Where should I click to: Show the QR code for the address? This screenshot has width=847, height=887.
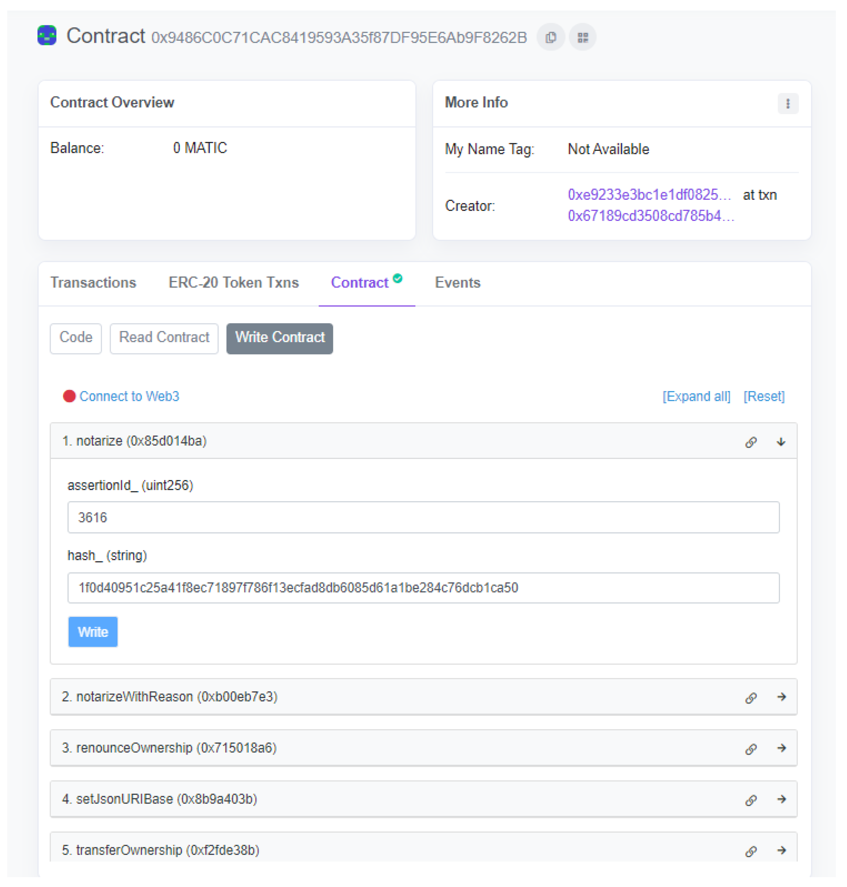tap(582, 37)
